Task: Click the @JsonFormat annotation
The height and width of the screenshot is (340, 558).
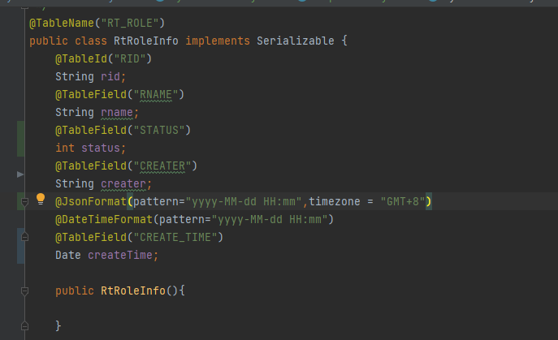Action: (91, 202)
